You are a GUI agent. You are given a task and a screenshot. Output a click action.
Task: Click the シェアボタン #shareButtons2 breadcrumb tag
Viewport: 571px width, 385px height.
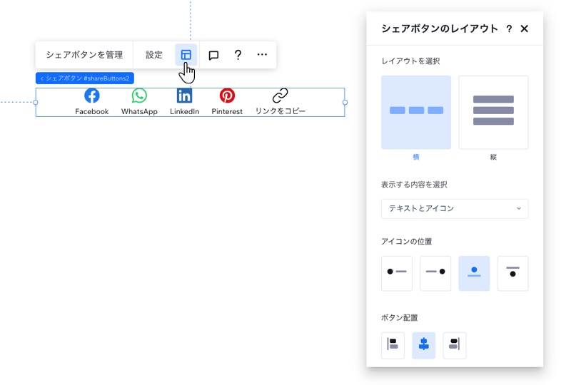pyautogui.click(x=85, y=78)
